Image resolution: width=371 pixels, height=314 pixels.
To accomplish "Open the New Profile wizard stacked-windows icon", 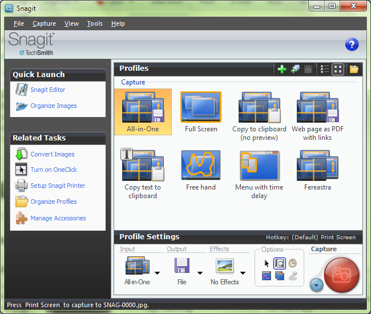I will pos(295,69).
